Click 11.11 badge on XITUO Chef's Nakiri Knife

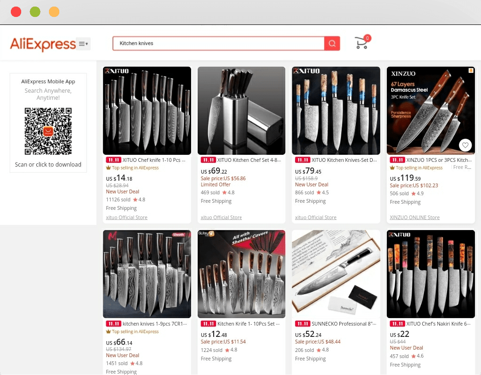pos(397,324)
